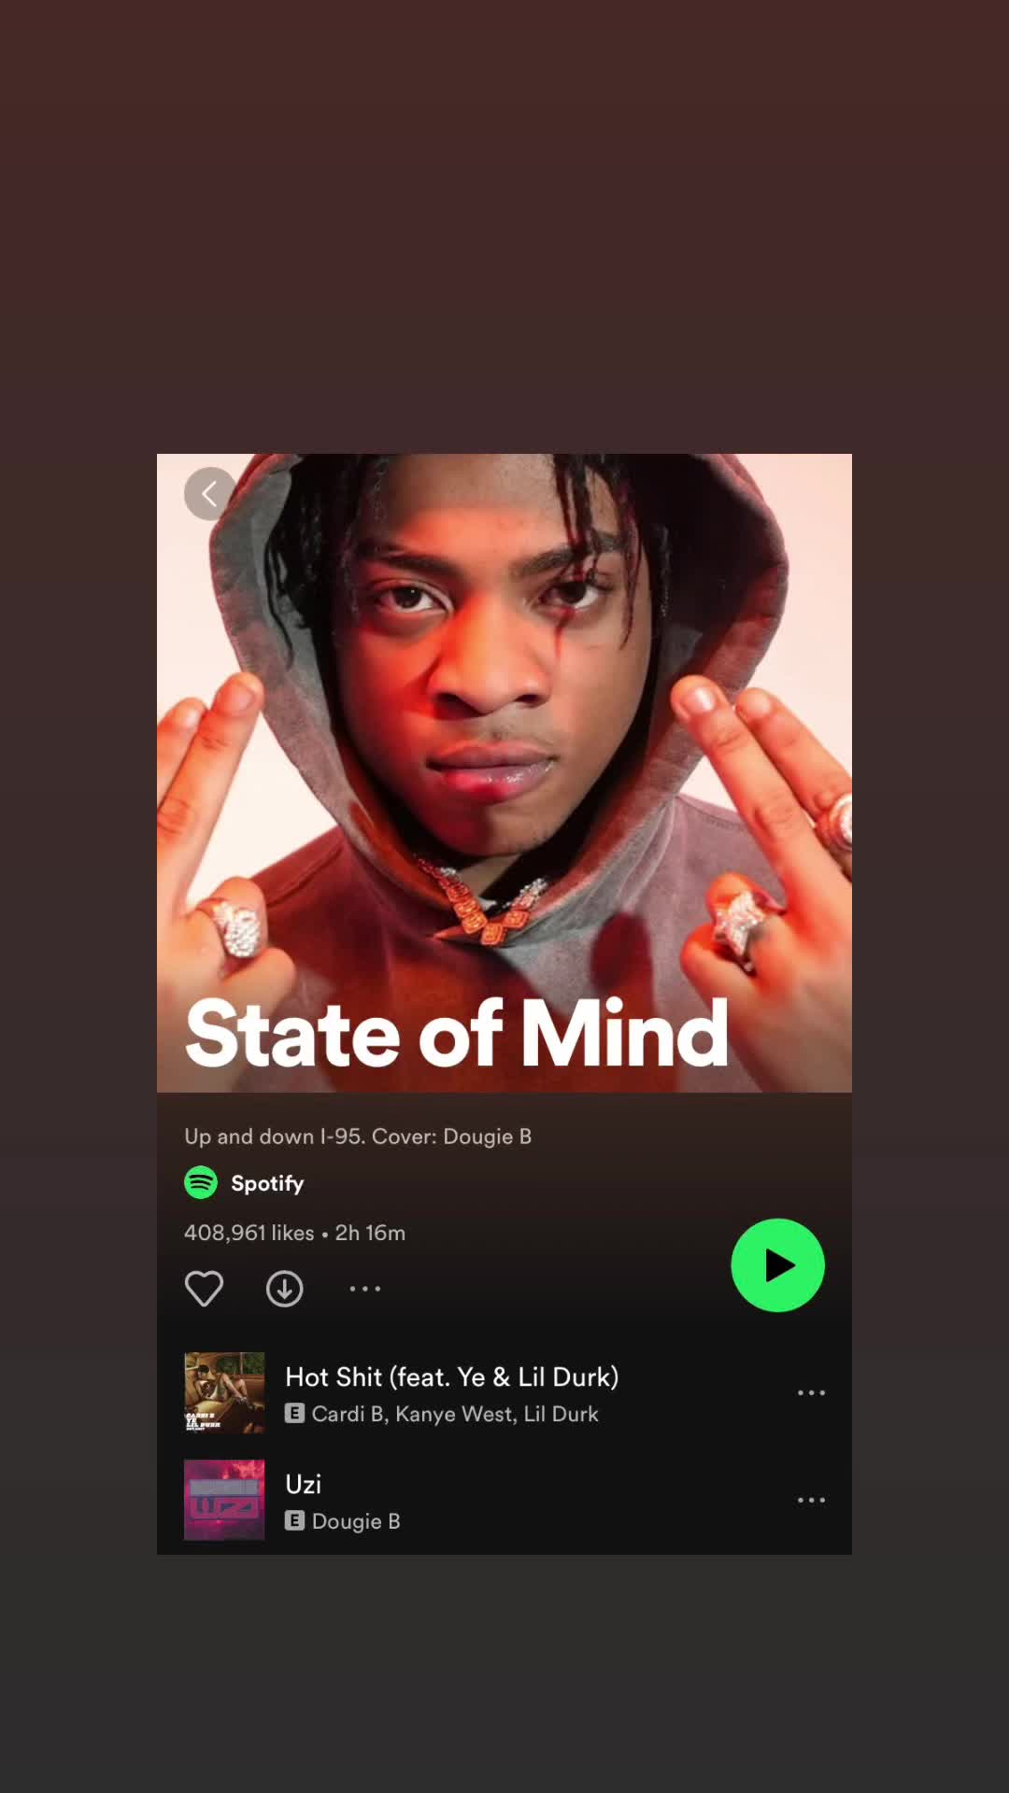
Task: Select the Hot Shit album art thumbnail
Action: tap(224, 1392)
